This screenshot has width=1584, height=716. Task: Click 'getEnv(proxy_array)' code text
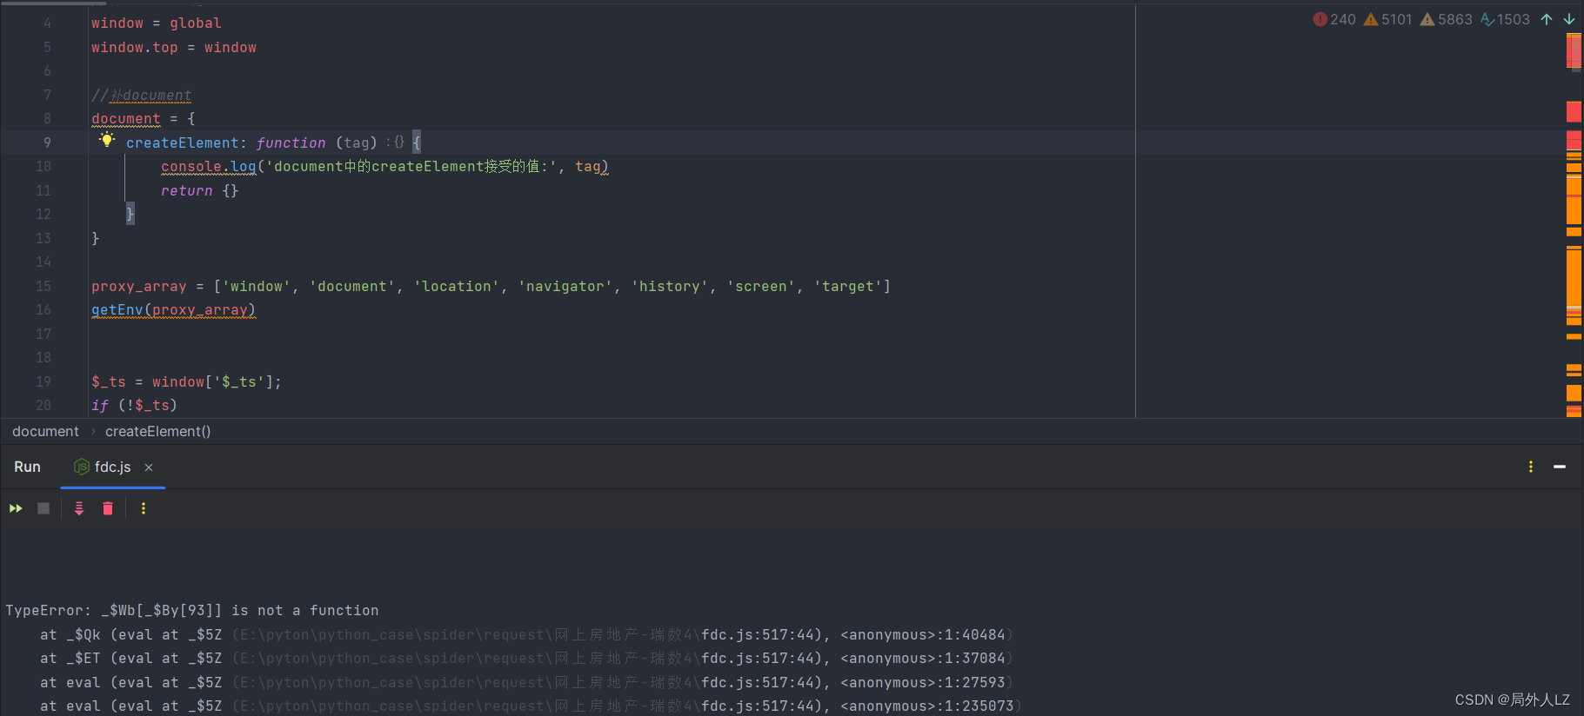point(173,310)
